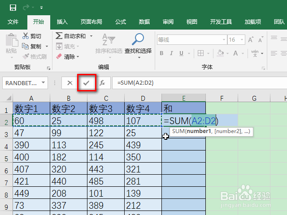Open the 排序和筛选 menu
Viewport: 287px width, 215px height.
point(109,46)
